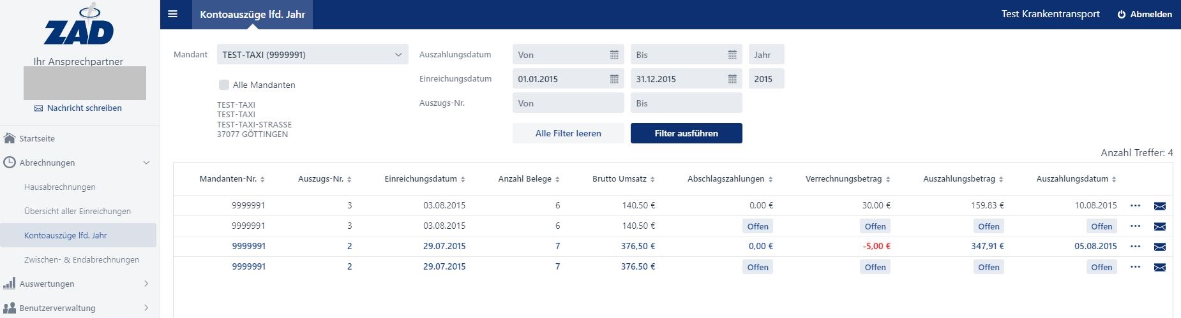Click calendar icon in Einreichungsdatum 01.01.2015 field
The width and height of the screenshot is (1181, 318).
(x=614, y=79)
